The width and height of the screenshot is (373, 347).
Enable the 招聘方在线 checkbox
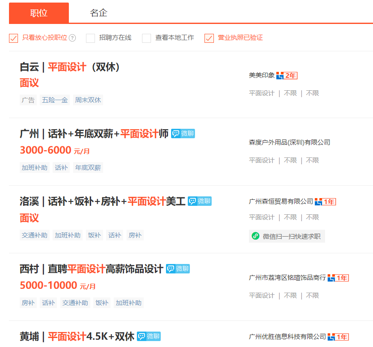point(90,38)
